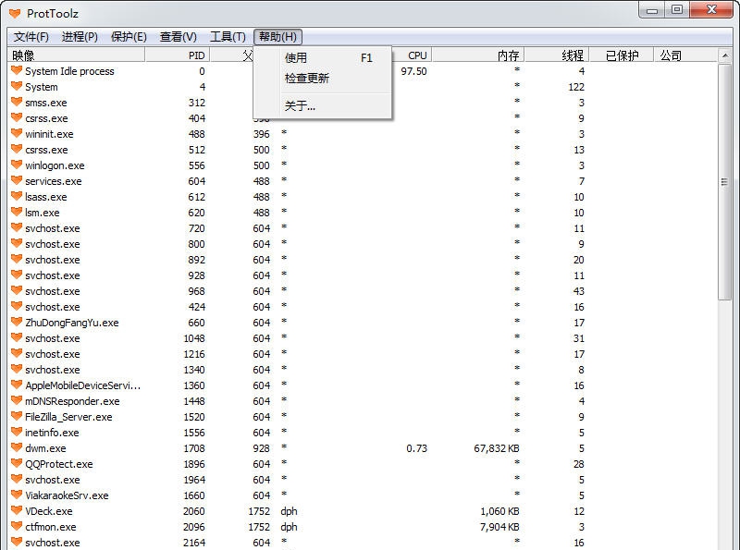Image resolution: width=740 pixels, height=550 pixels.
Task: Click the ProtToolz title bar icon
Action: click(x=13, y=12)
